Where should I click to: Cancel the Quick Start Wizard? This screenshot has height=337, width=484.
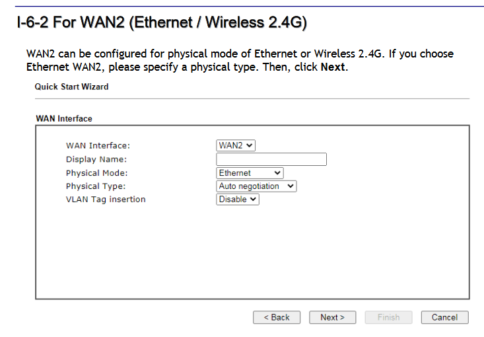[444, 317]
